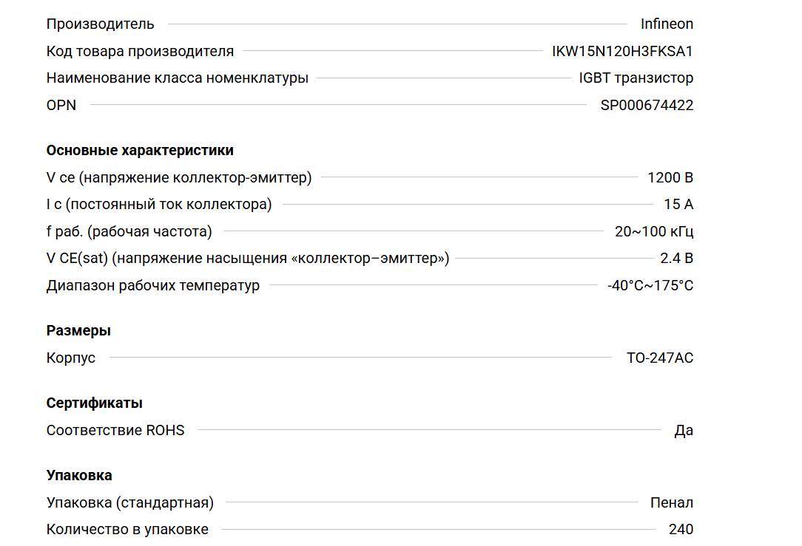Click the OPN code SP000674422

click(x=647, y=105)
